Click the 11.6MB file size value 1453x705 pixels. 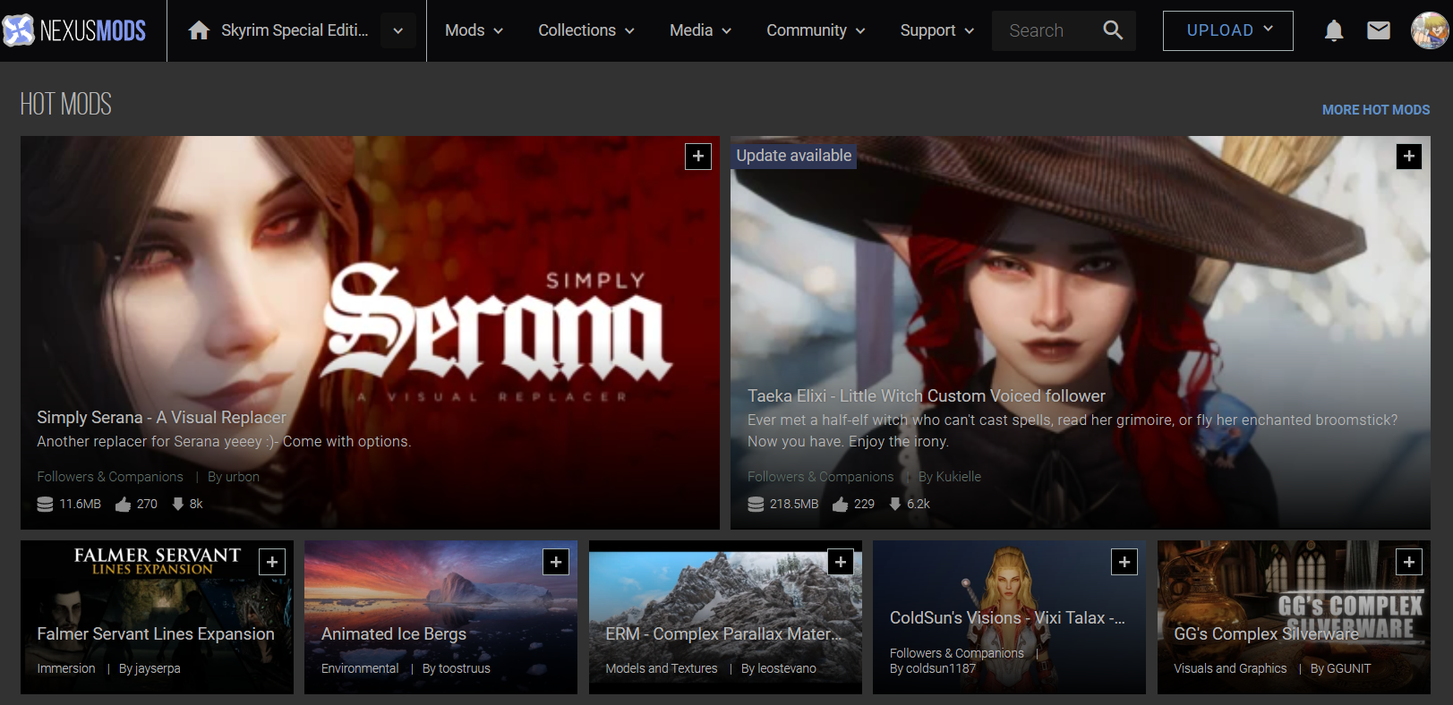[x=81, y=504]
